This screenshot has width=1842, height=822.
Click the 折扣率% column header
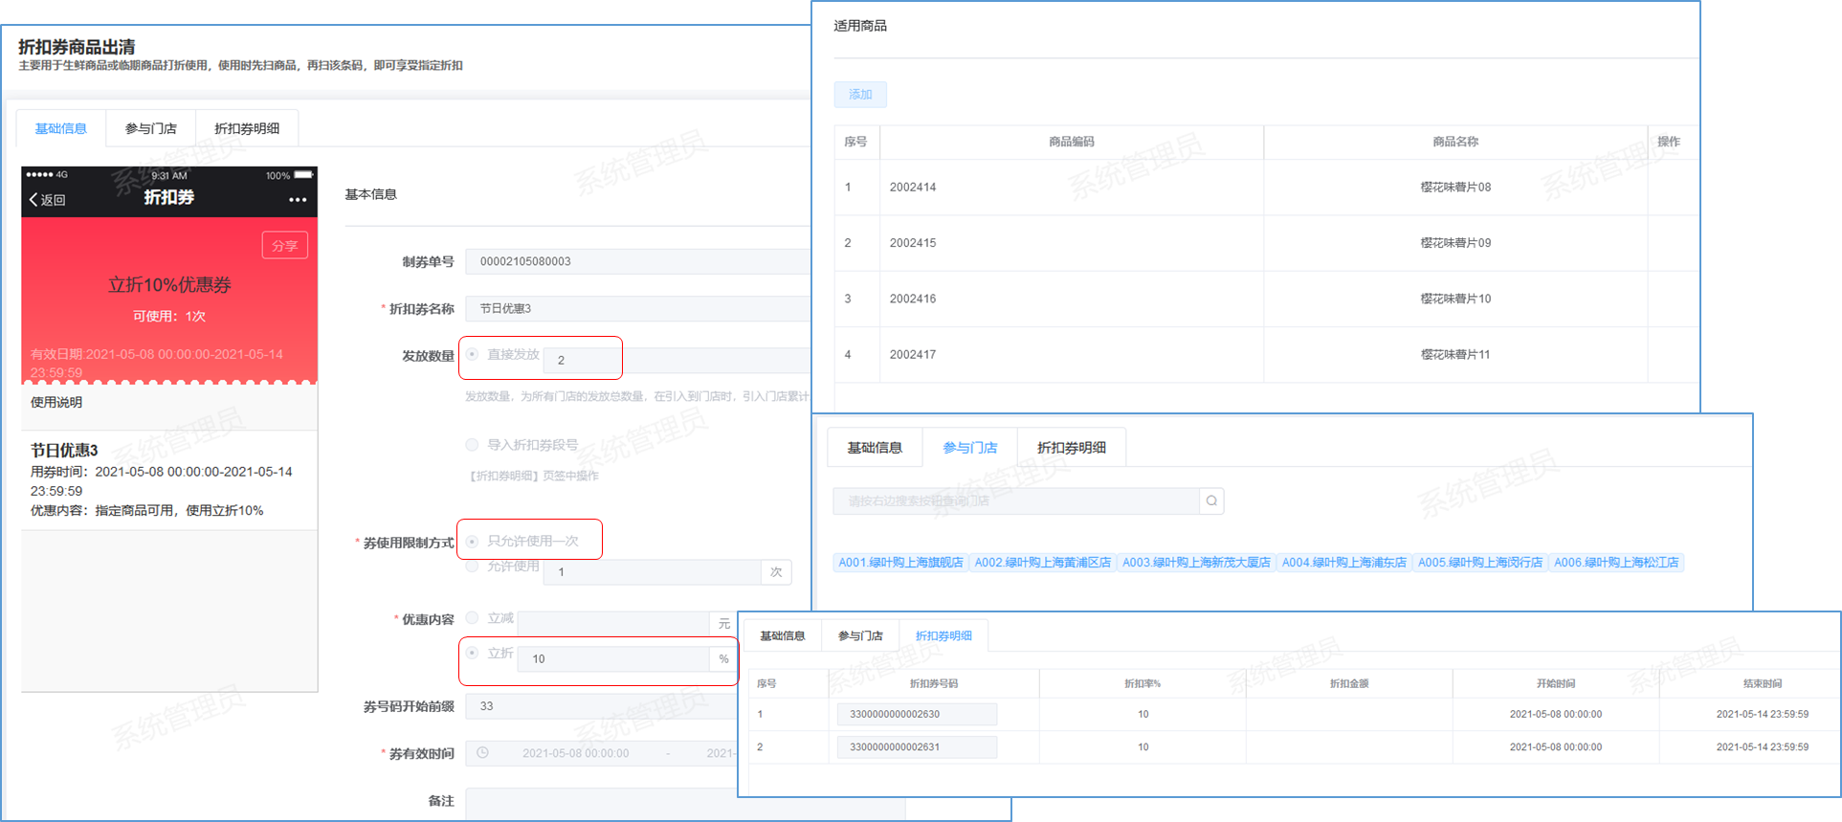1143,683
